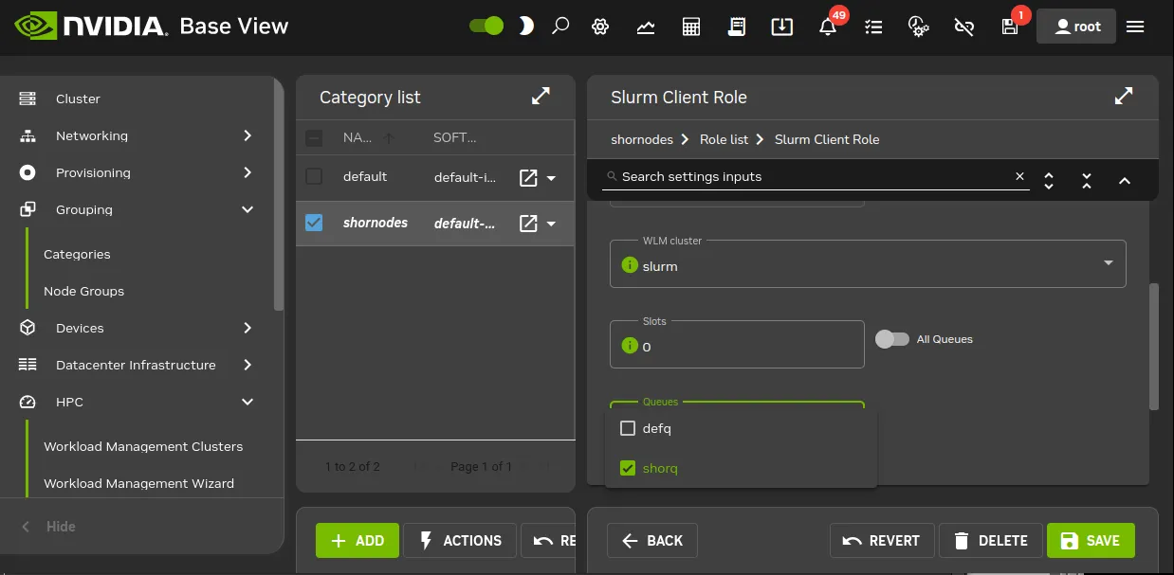This screenshot has width=1174, height=575.
Task: Enable the All Queues toggle
Action: pyautogui.click(x=891, y=339)
